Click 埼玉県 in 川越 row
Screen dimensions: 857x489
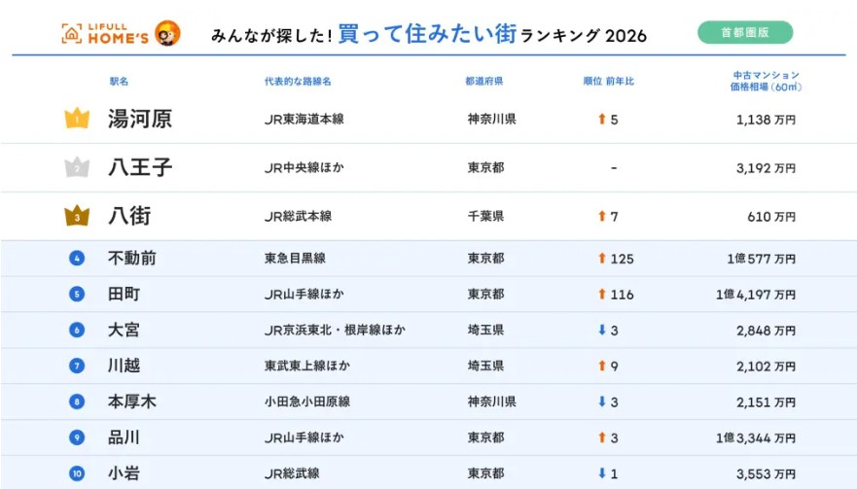(x=485, y=367)
